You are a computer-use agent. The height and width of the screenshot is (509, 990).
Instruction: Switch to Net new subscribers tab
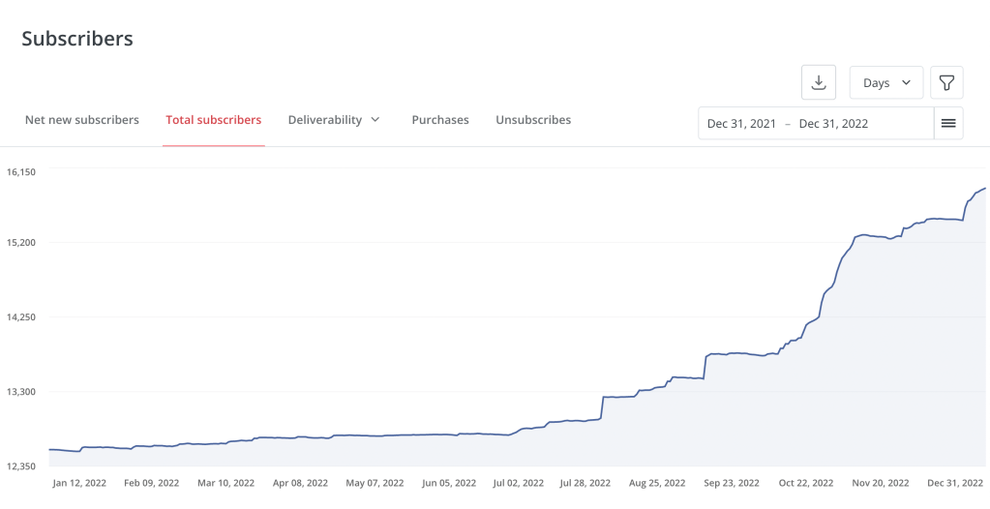(x=82, y=120)
